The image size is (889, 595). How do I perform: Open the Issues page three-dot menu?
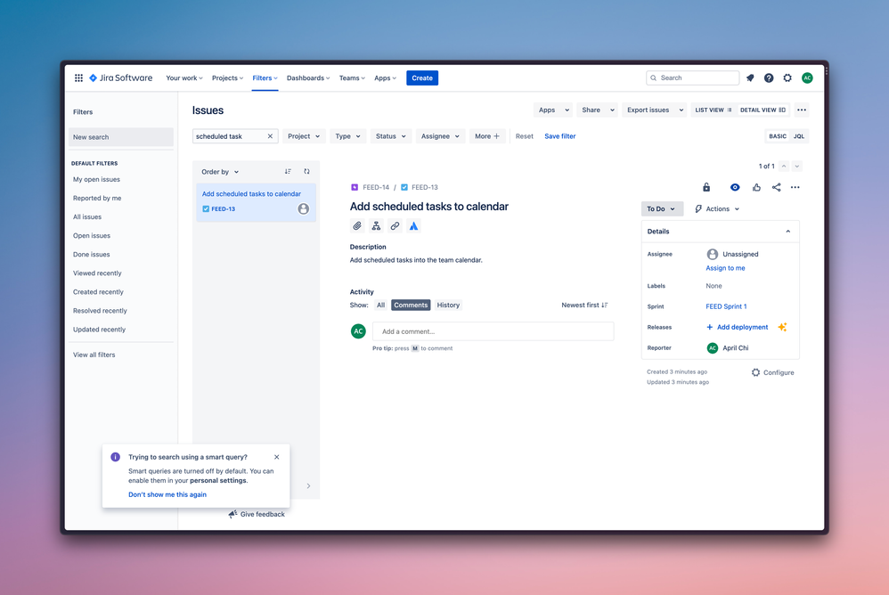pos(801,110)
